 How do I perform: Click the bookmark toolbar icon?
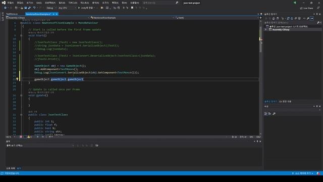tap(132, 8)
